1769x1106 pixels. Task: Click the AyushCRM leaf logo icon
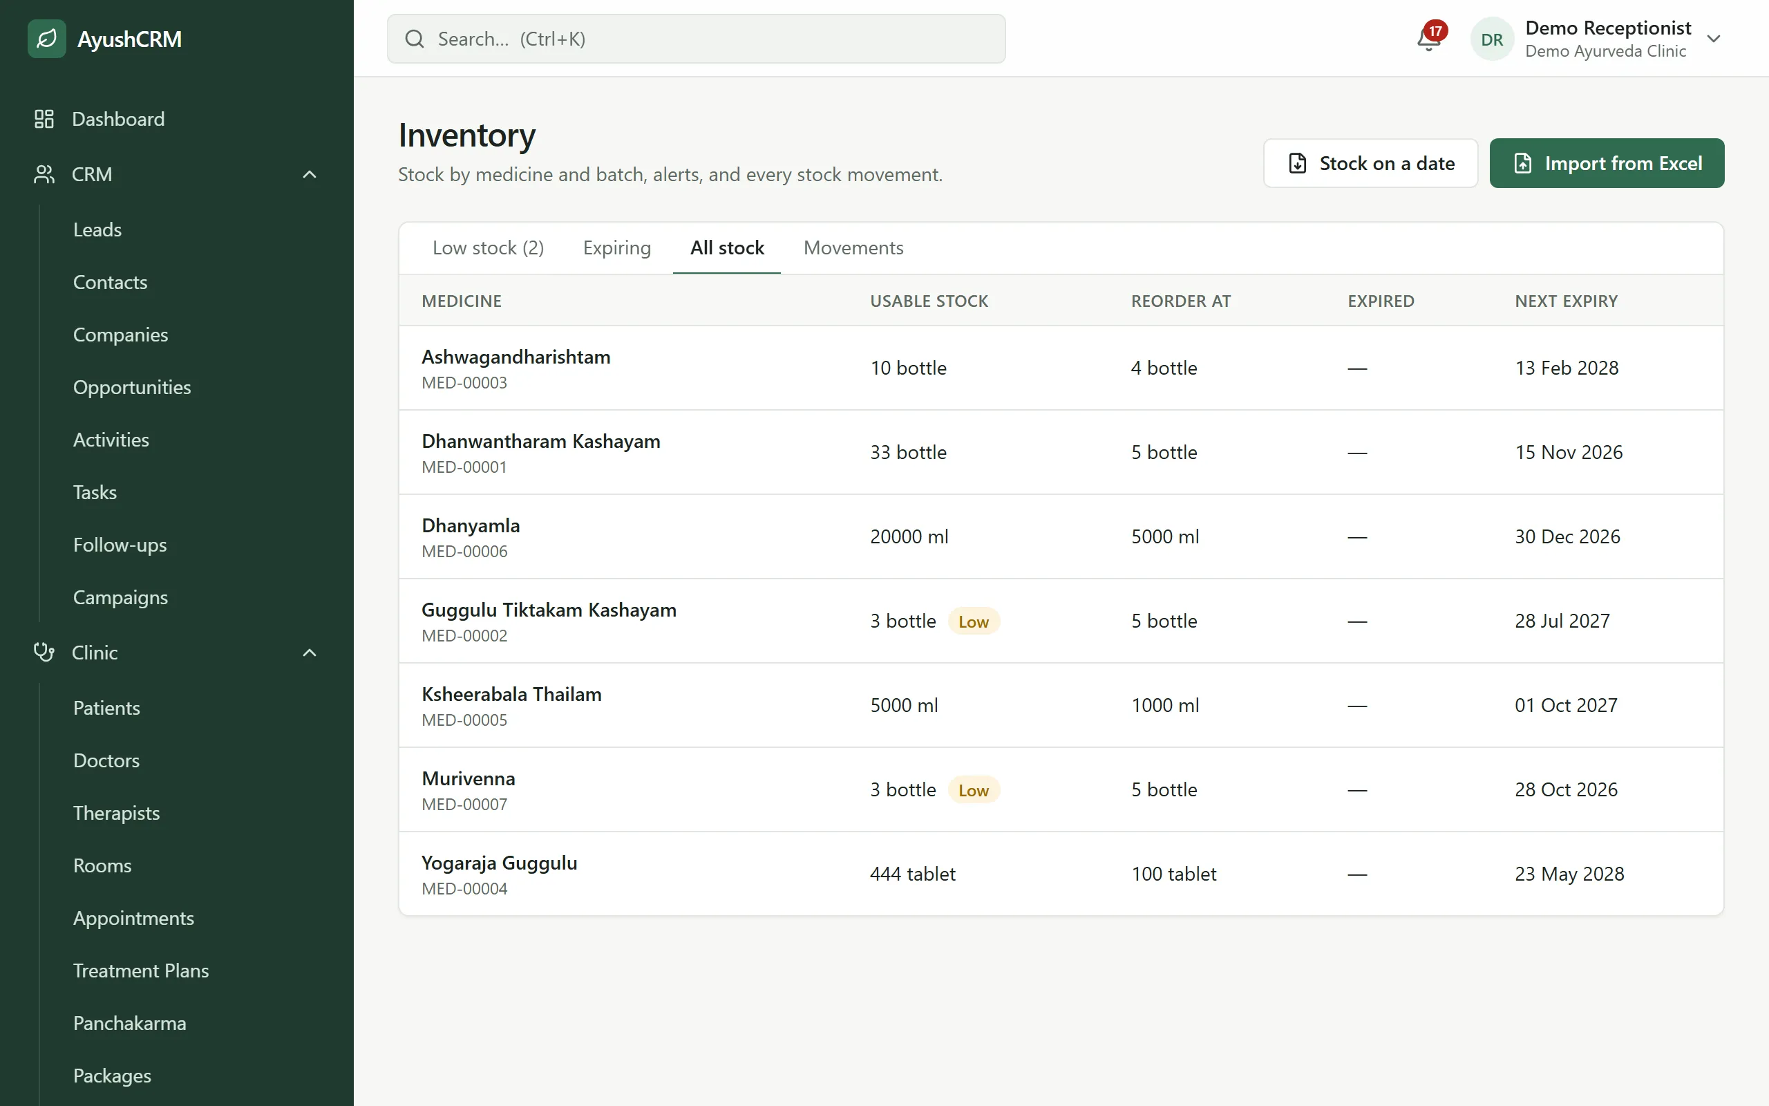coord(47,39)
